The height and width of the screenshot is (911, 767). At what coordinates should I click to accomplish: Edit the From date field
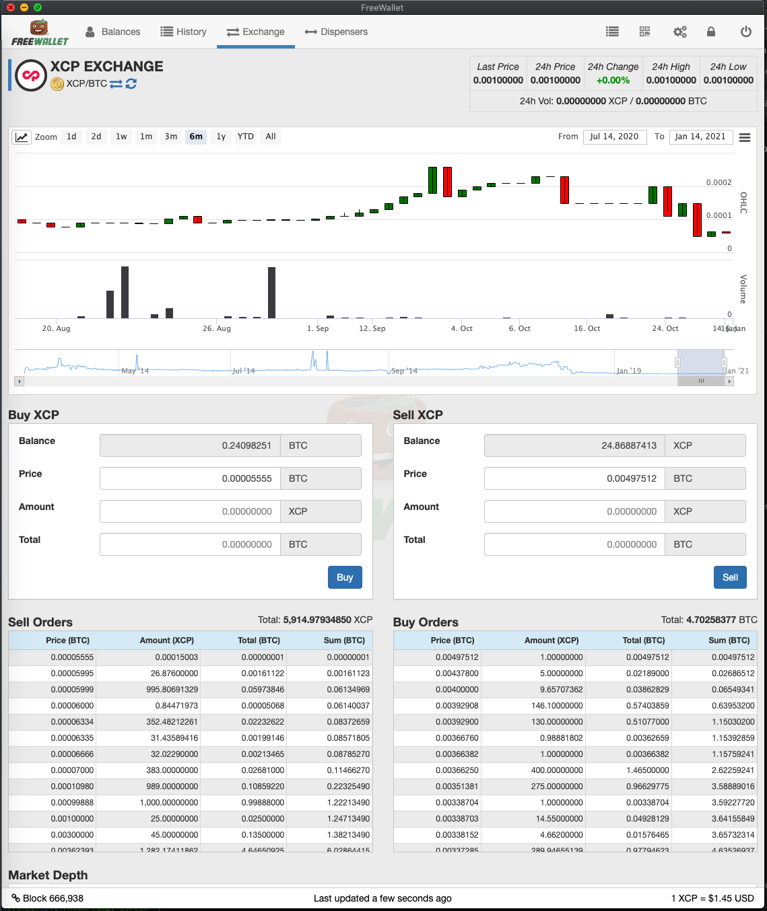point(615,137)
